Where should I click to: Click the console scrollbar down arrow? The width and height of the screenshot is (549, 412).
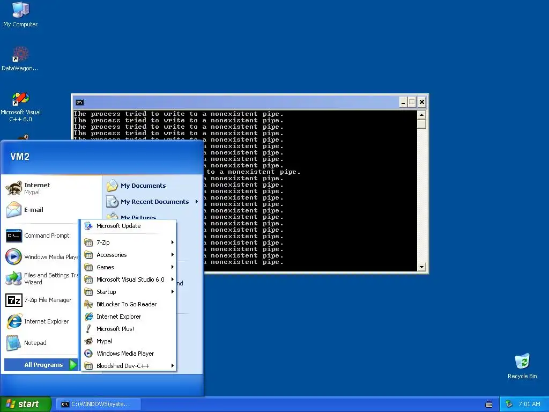[421, 267]
